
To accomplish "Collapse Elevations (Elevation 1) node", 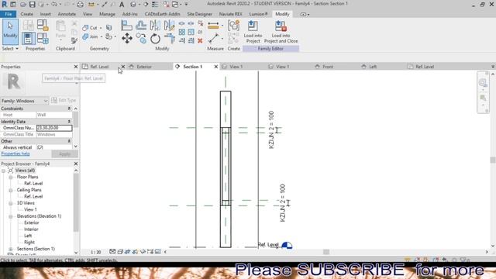I will [10, 216].
